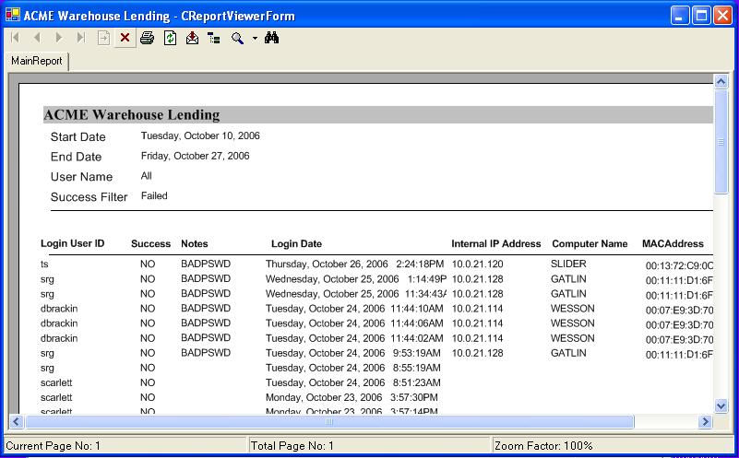Screen dimensions: 739x458
Task: Click the Start Date label
Action: pyautogui.click(x=77, y=137)
